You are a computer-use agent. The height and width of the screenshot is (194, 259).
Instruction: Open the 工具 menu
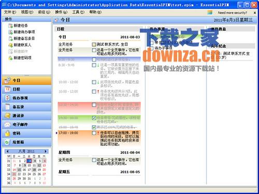coord(78,12)
